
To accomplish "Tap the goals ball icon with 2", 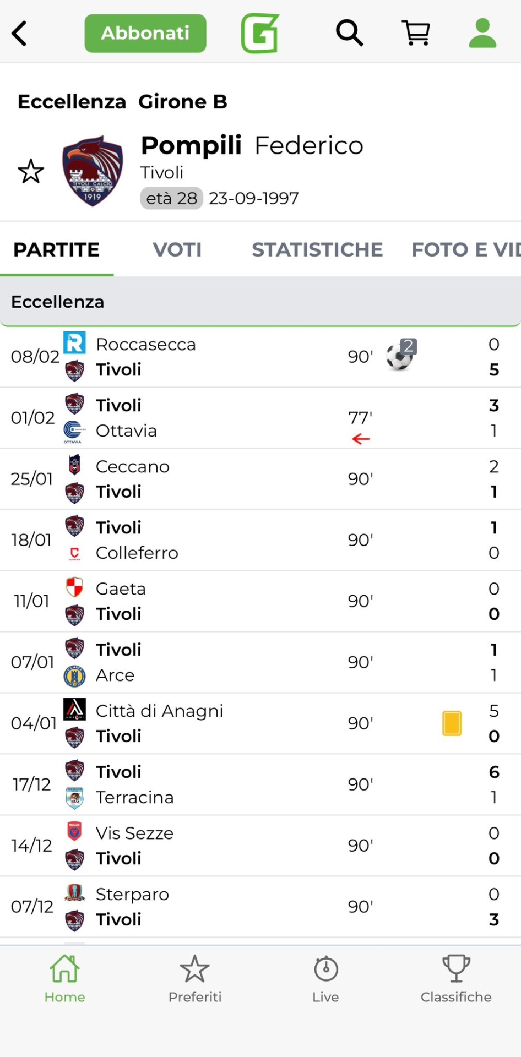I will 401,355.
